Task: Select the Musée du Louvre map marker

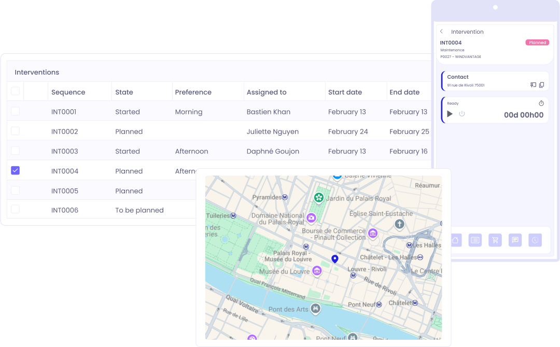Action: click(x=317, y=270)
